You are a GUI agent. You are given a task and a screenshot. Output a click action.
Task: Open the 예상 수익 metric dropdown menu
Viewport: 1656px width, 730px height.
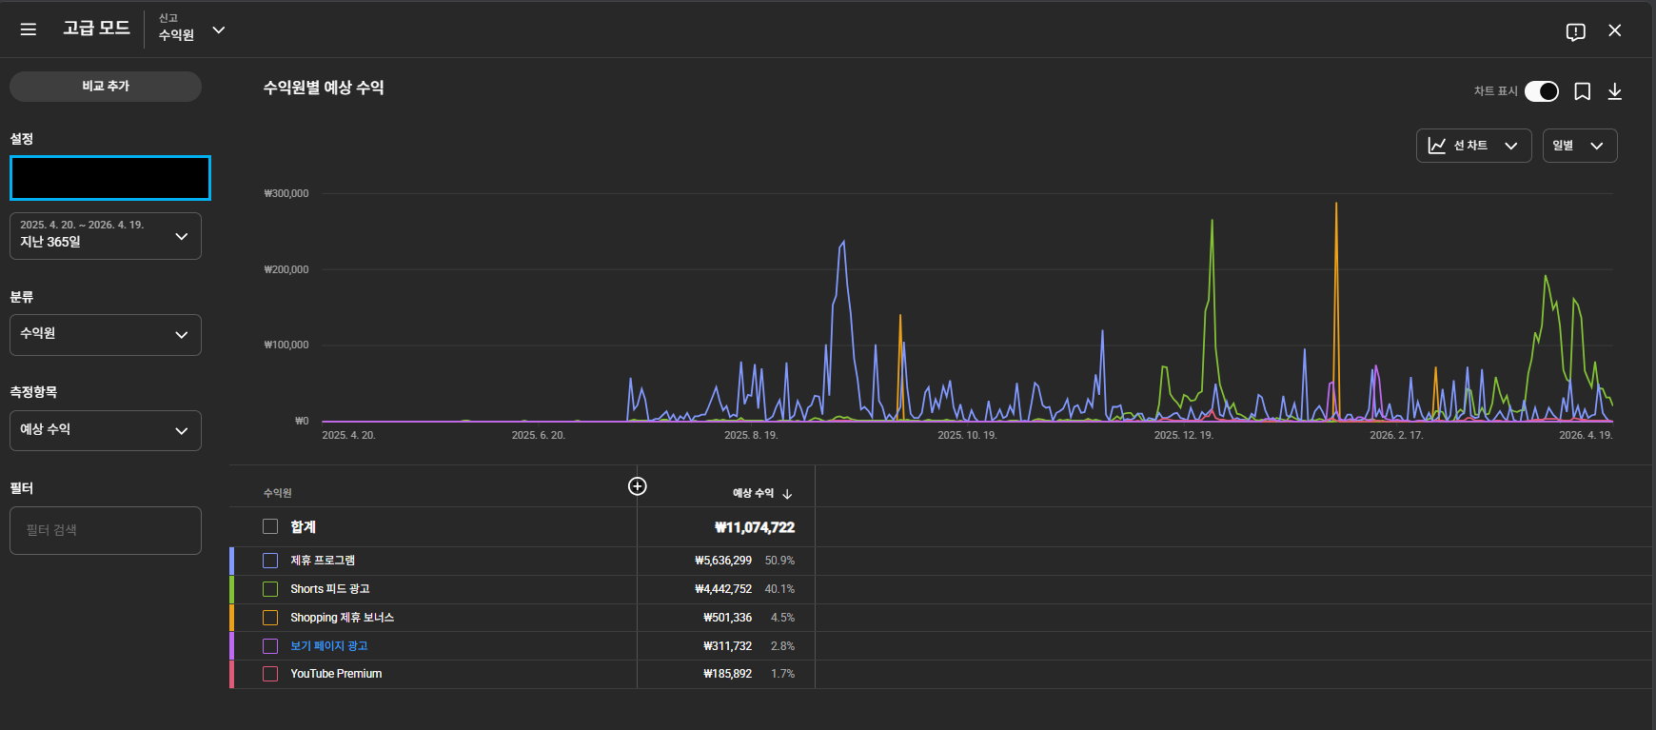(106, 430)
